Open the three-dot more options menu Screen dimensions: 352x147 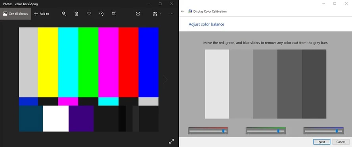(171, 14)
